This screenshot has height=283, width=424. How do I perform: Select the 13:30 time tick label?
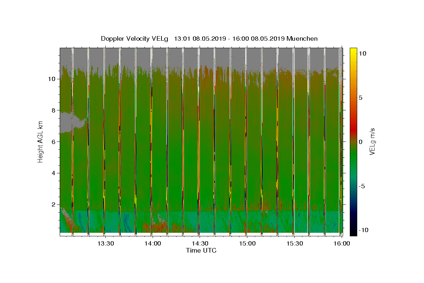pos(105,243)
